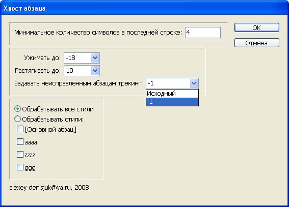
Task: Click the -18 value in Ужимать field
Action: click(x=70, y=58)
